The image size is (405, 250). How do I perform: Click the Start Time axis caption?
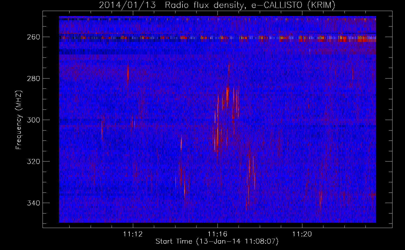coord(217,241)
